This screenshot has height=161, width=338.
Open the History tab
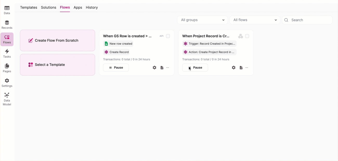pos(92,8)
